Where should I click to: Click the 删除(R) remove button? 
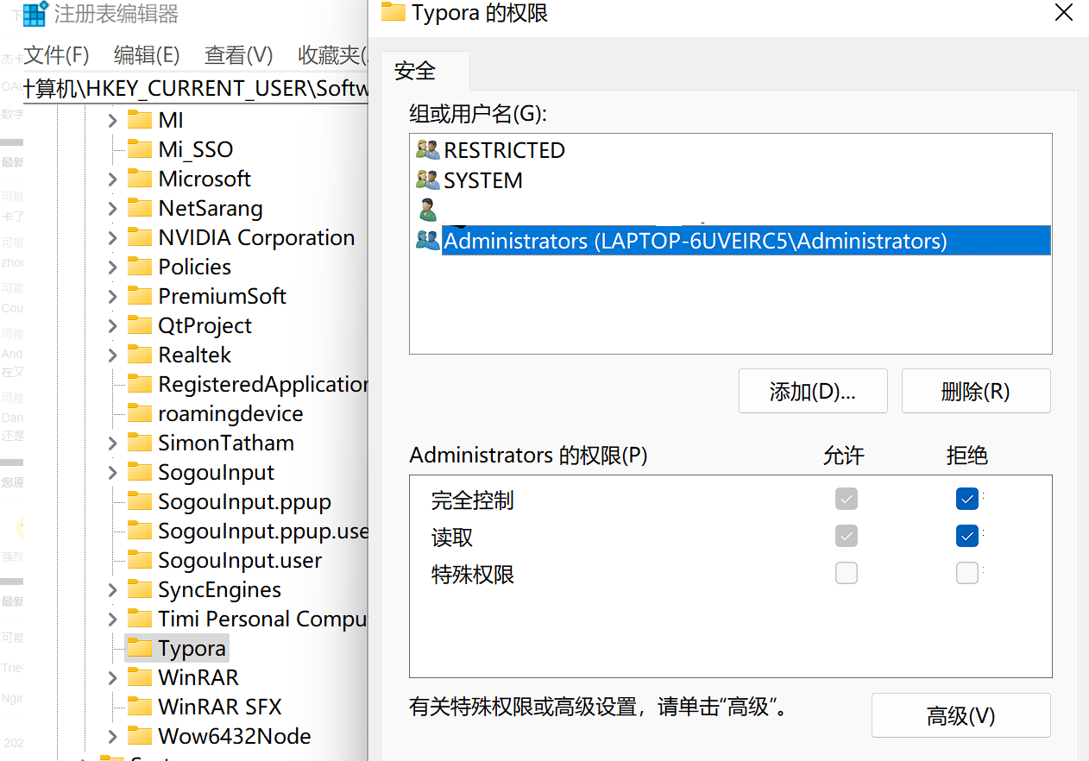(x=975, y=392)
